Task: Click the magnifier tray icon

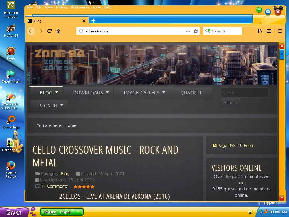Action: pos(266,212)
